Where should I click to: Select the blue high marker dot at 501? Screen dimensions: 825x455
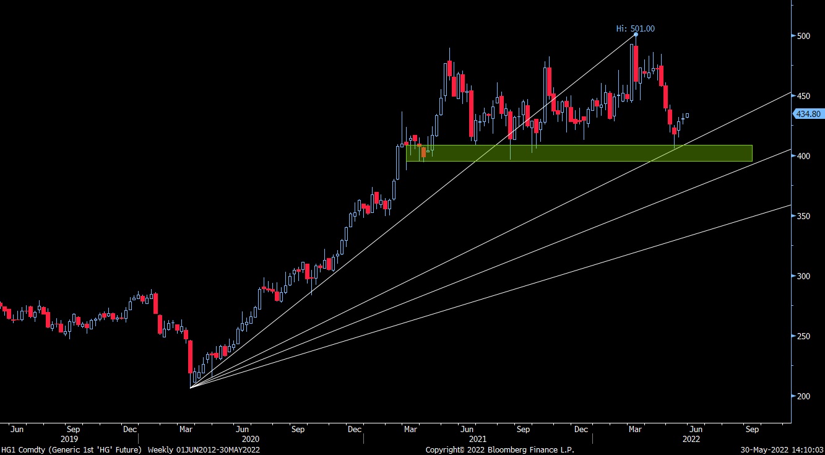pos(636,35)
